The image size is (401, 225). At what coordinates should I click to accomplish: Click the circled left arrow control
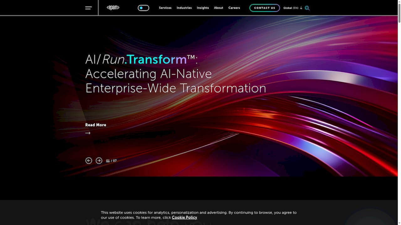pyautogui.click(x=89, y=160)
